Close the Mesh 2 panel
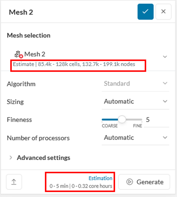This screenshot has height=197, width=177. 164,12
